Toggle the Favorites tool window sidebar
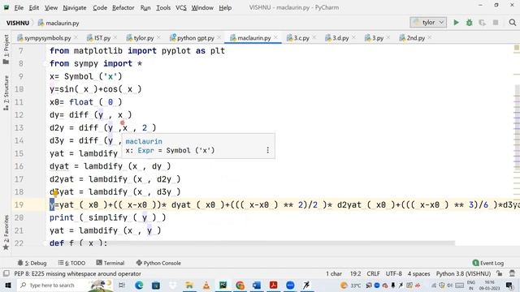The height and width of the screenshot is (292, 520). [6, 233]
